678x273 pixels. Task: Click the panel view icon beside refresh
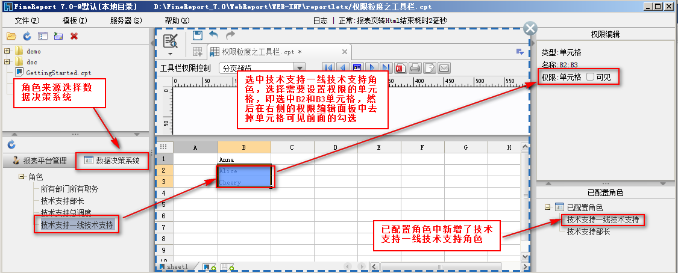coord(42,36)
